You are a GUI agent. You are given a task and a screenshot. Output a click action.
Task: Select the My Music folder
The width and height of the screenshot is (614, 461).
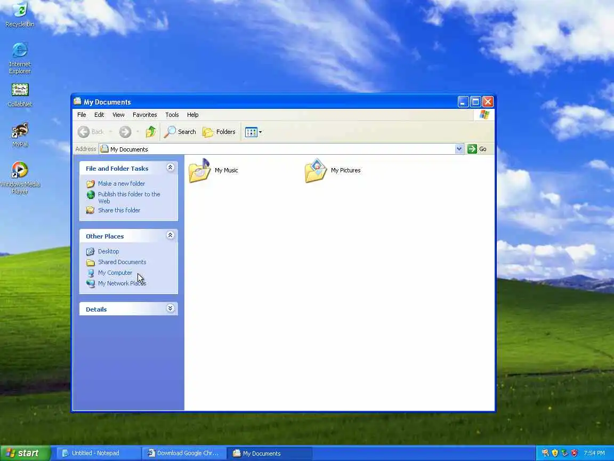213,171
